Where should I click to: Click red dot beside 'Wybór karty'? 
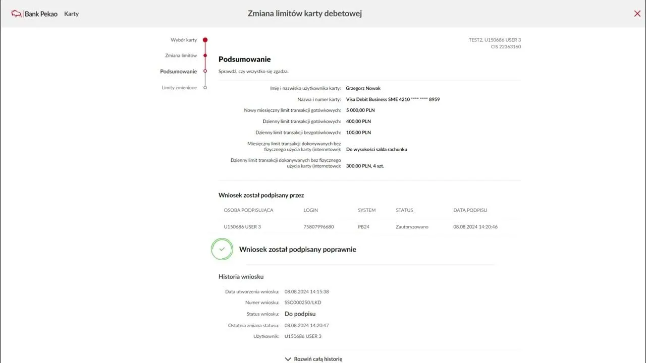[x=205, y=40]
